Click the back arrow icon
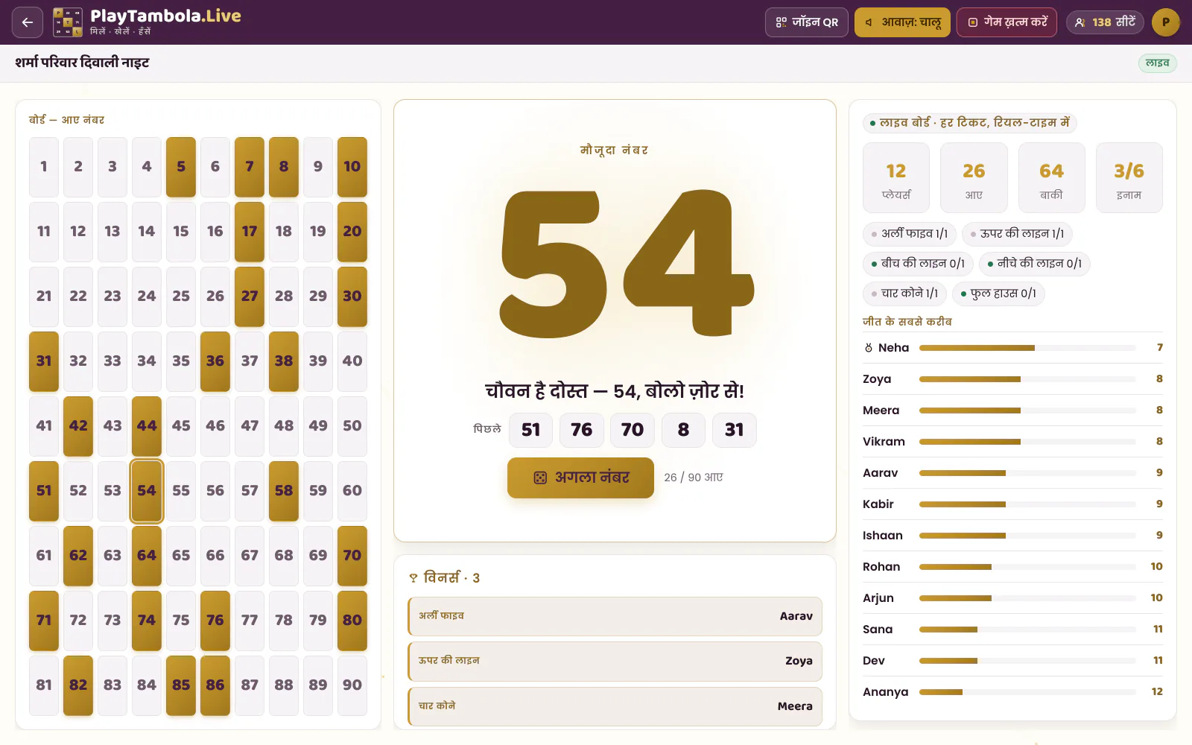 click(x=28, y=22)
